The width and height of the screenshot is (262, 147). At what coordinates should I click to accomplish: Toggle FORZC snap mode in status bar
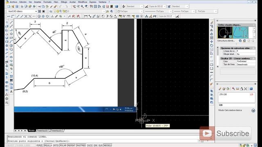tap(40, 145)
